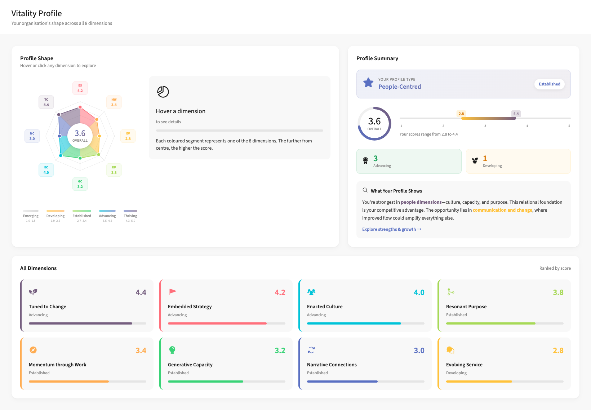Follow the Explore strengths & growth link
Viewport: 591px width, 410px height.
pyautogui.click(x=391, y=229)
